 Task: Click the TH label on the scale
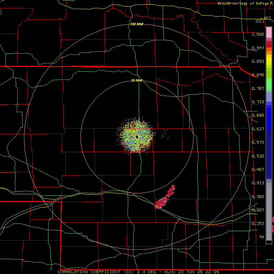pos(262,237)
